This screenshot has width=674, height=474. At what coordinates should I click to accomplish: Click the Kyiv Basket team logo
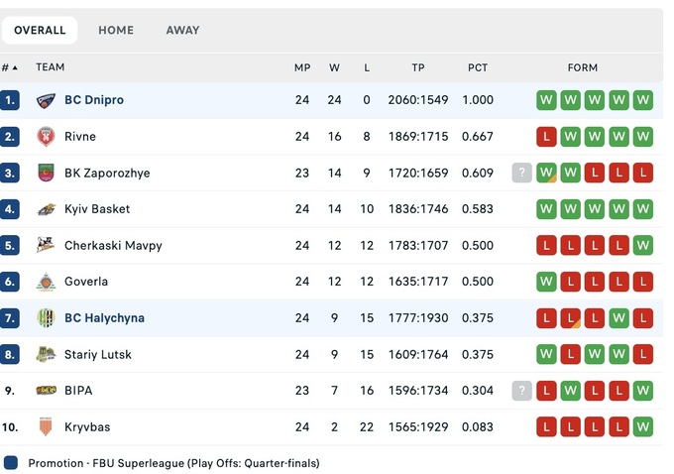click(x=46, y=209)
